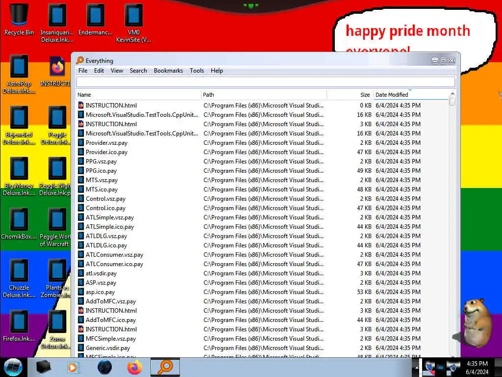The image size is (502, 377).
Task: Select the ATLConsumer.vsz.pay result row
Action: tap(263, 255)
